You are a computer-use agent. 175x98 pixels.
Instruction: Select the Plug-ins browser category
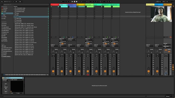[5, 34]
